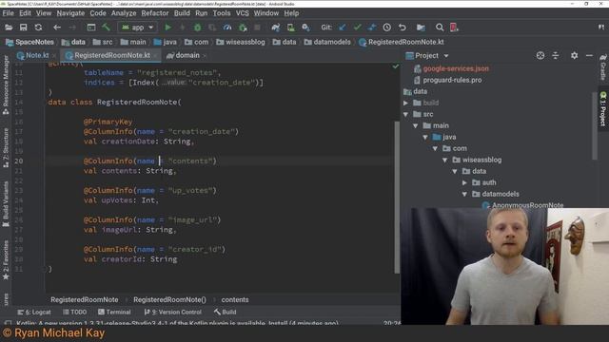Open the Analyze menu
Image resolution: width=609 pixels, height=342 pixels.
(124, 12)
